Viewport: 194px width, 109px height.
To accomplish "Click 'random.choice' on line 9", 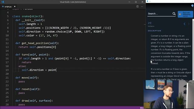I will [x=55, y=31].
